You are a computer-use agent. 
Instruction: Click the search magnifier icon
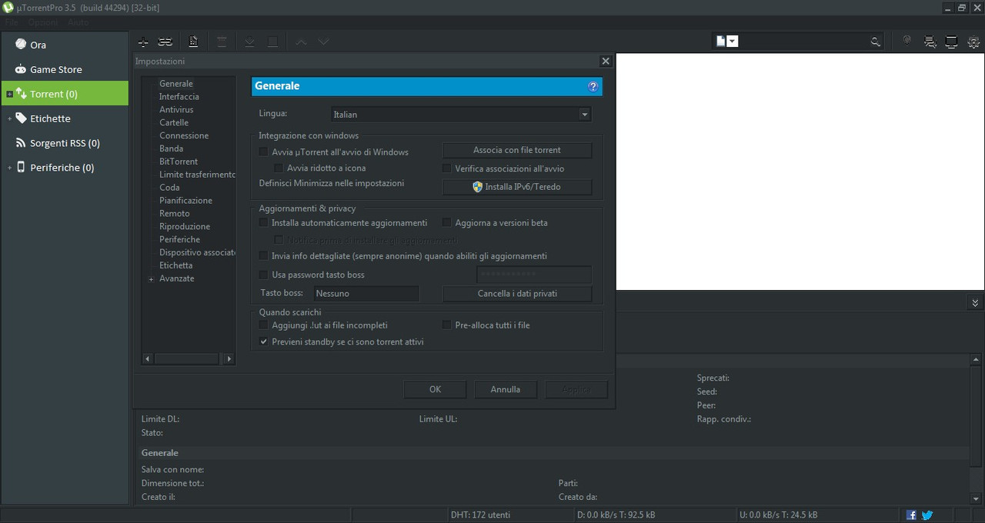point(875,42)
